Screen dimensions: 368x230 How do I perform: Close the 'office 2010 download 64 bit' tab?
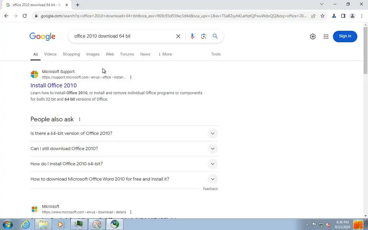(x=67, y=5)
